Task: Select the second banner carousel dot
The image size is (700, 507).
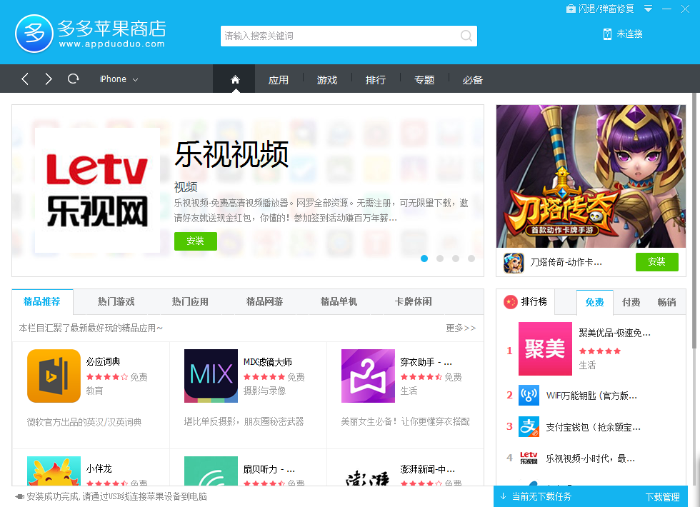Action: (440, 258)
